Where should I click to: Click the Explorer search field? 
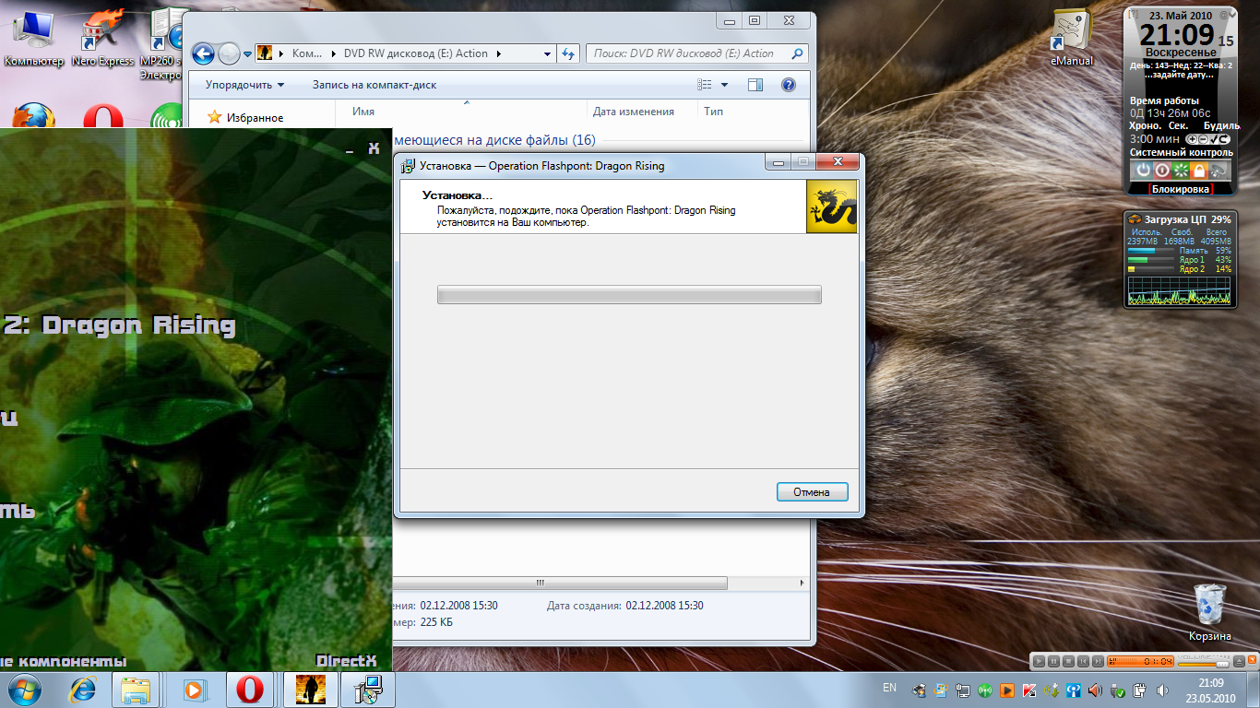[x=696, y=53]
